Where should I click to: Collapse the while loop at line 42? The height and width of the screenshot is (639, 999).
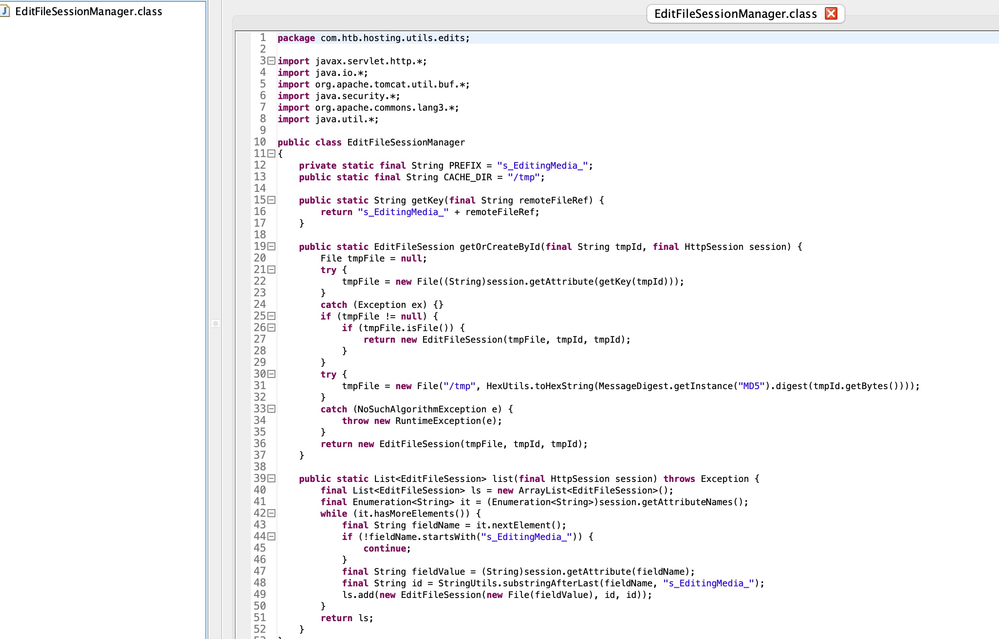tap(271, 514)
